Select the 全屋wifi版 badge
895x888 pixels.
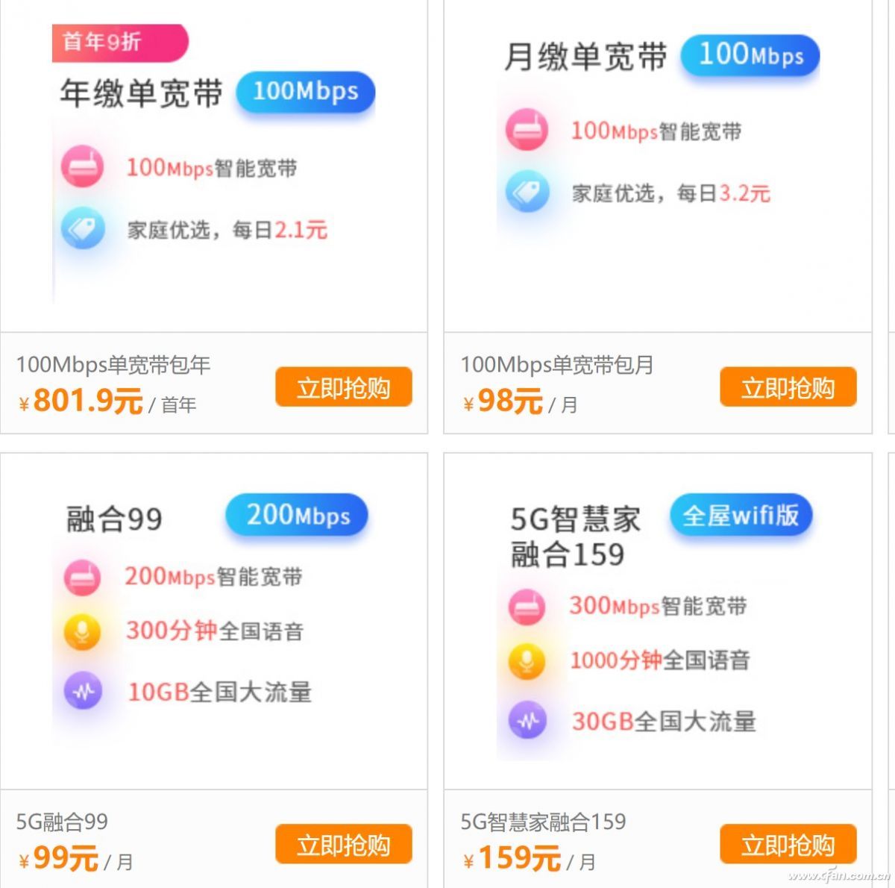coord(740,515)
